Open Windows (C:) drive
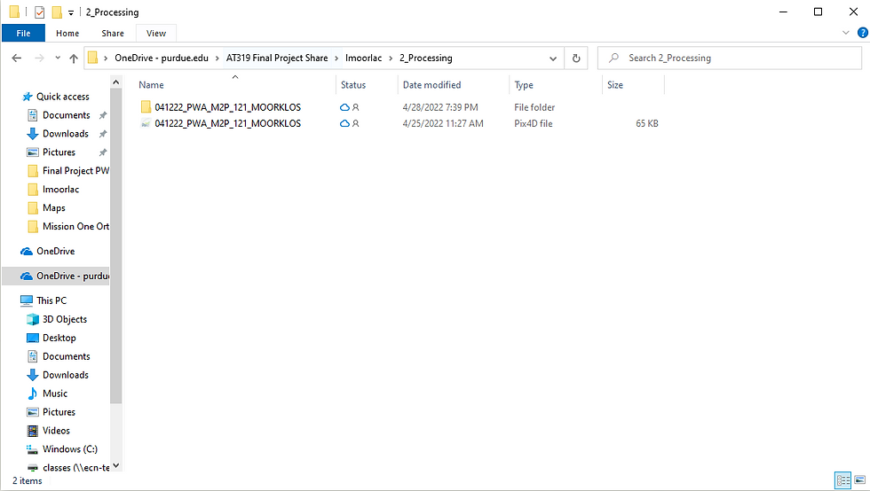870x491 pixels. point(69,448)
